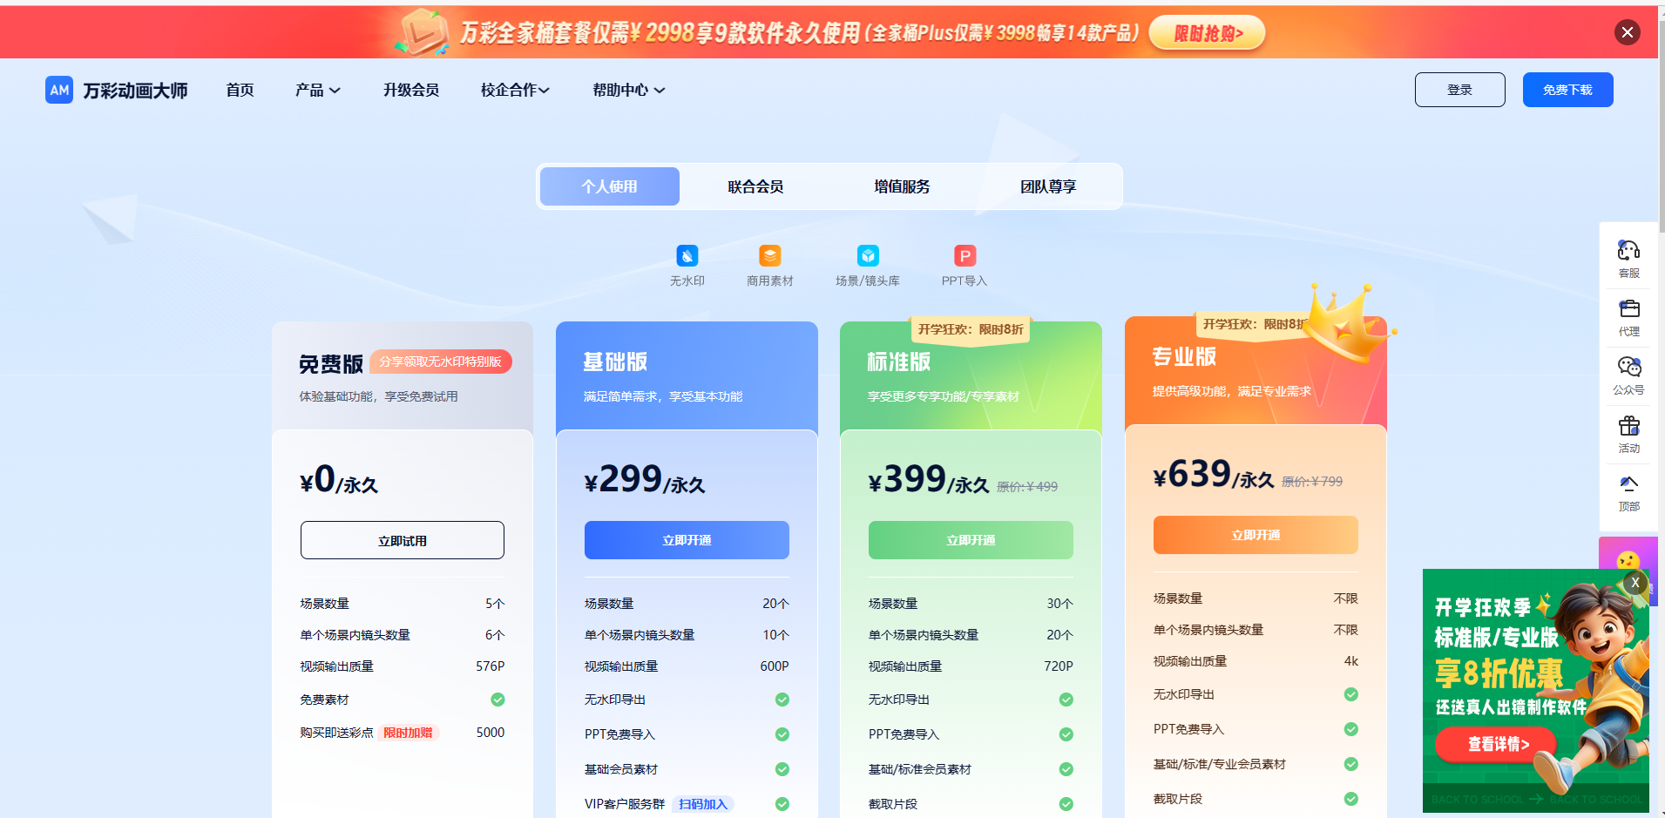
Task: Click 立即开通 for 专业版 ¥639
Action: tap(1256, 535)
